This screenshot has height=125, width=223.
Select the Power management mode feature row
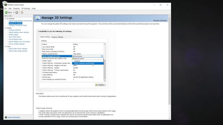click(x=57, y=56)
